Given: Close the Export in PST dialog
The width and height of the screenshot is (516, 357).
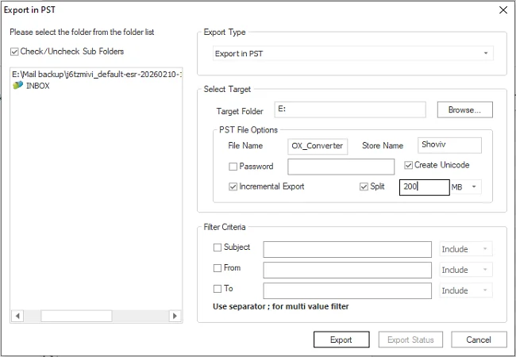Looking at the screenshot, I should coord(503,10).
